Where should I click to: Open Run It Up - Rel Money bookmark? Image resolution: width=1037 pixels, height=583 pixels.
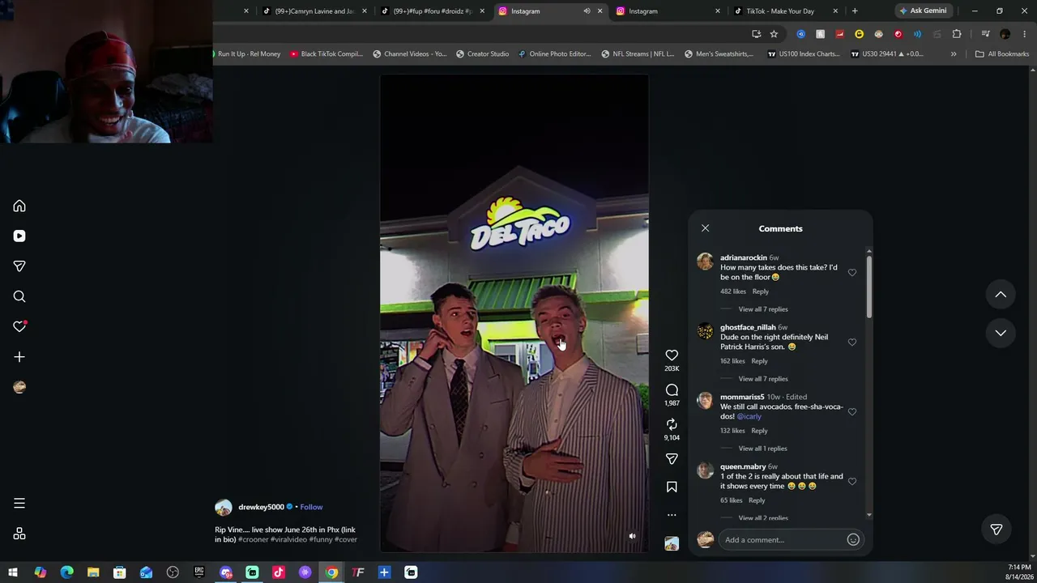[248, 54]
